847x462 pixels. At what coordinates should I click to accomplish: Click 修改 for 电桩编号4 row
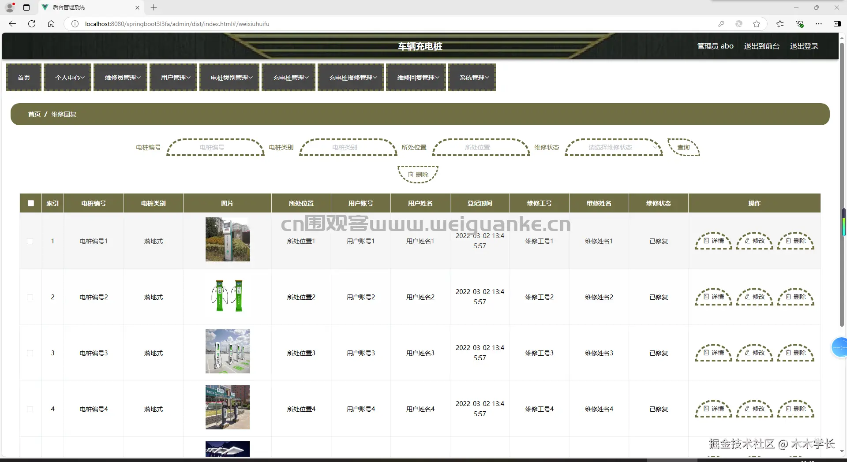coord(754,409)
